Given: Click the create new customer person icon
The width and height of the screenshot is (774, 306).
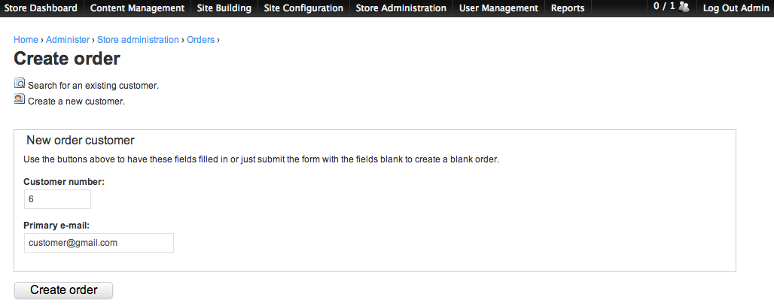Looking at the screenshot, I should tap(20, 99).
